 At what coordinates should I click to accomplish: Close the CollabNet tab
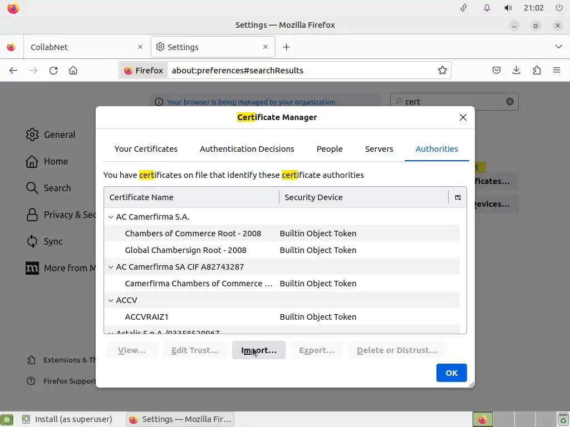pos(140,47)
